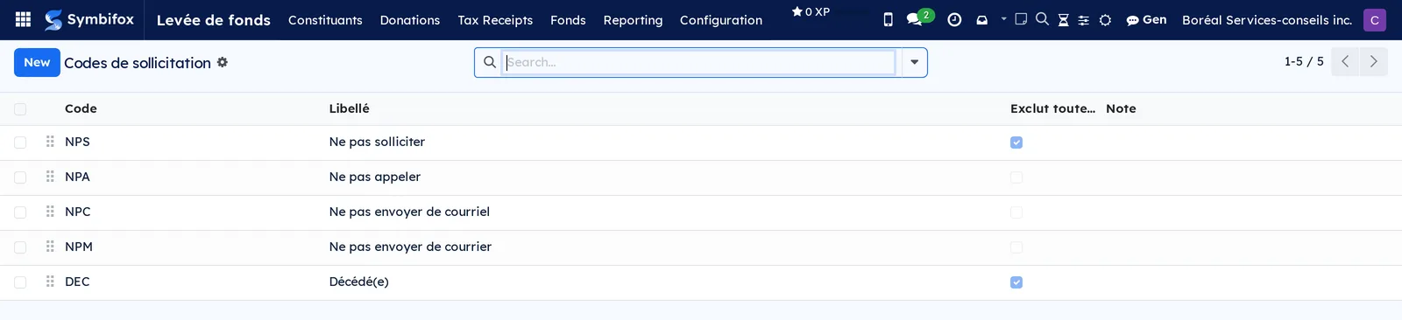Click the 0 XP star indicator
The width and height of the screenshot is (1402, 320).
tap(811, 11)
